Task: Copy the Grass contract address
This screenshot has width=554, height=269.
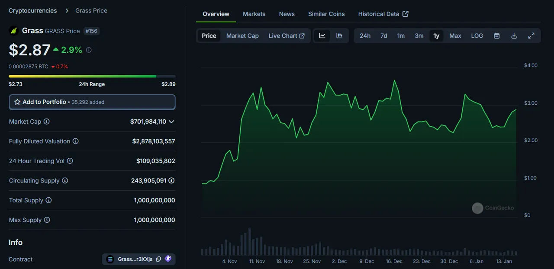Action: 158,259
